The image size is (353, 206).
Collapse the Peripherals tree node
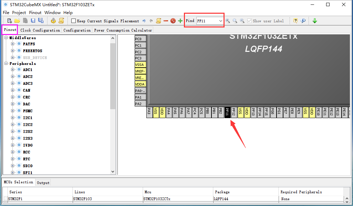(x=6, y=64)
